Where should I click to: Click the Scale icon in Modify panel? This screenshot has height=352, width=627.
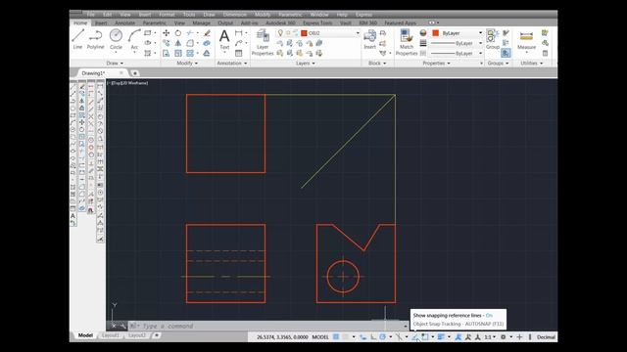[x=178, y=53]
